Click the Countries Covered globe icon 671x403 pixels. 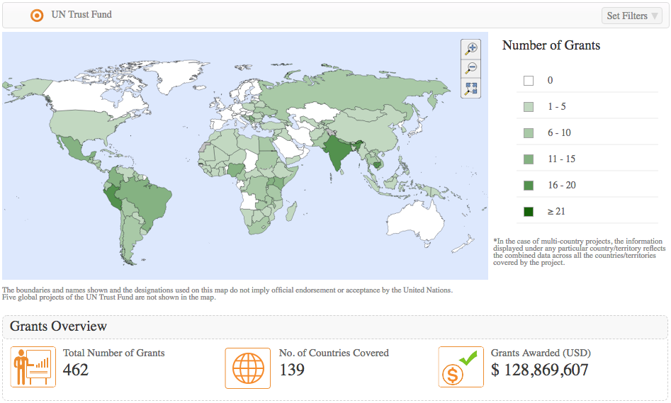pos(248,368)
